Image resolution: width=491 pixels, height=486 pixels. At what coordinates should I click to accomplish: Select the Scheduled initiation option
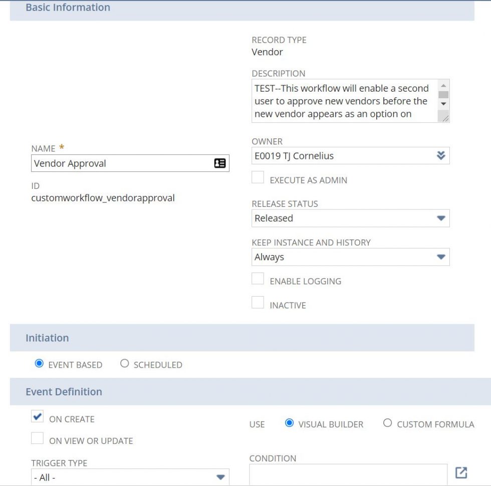click(x=125, y=364)
